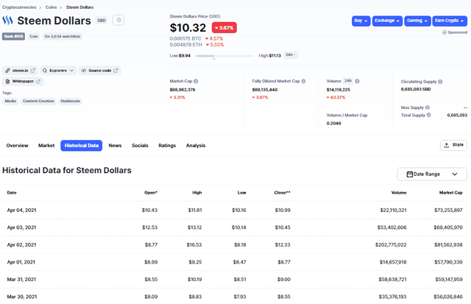Add Steem Dollars to watchlist star

(118, 20)
